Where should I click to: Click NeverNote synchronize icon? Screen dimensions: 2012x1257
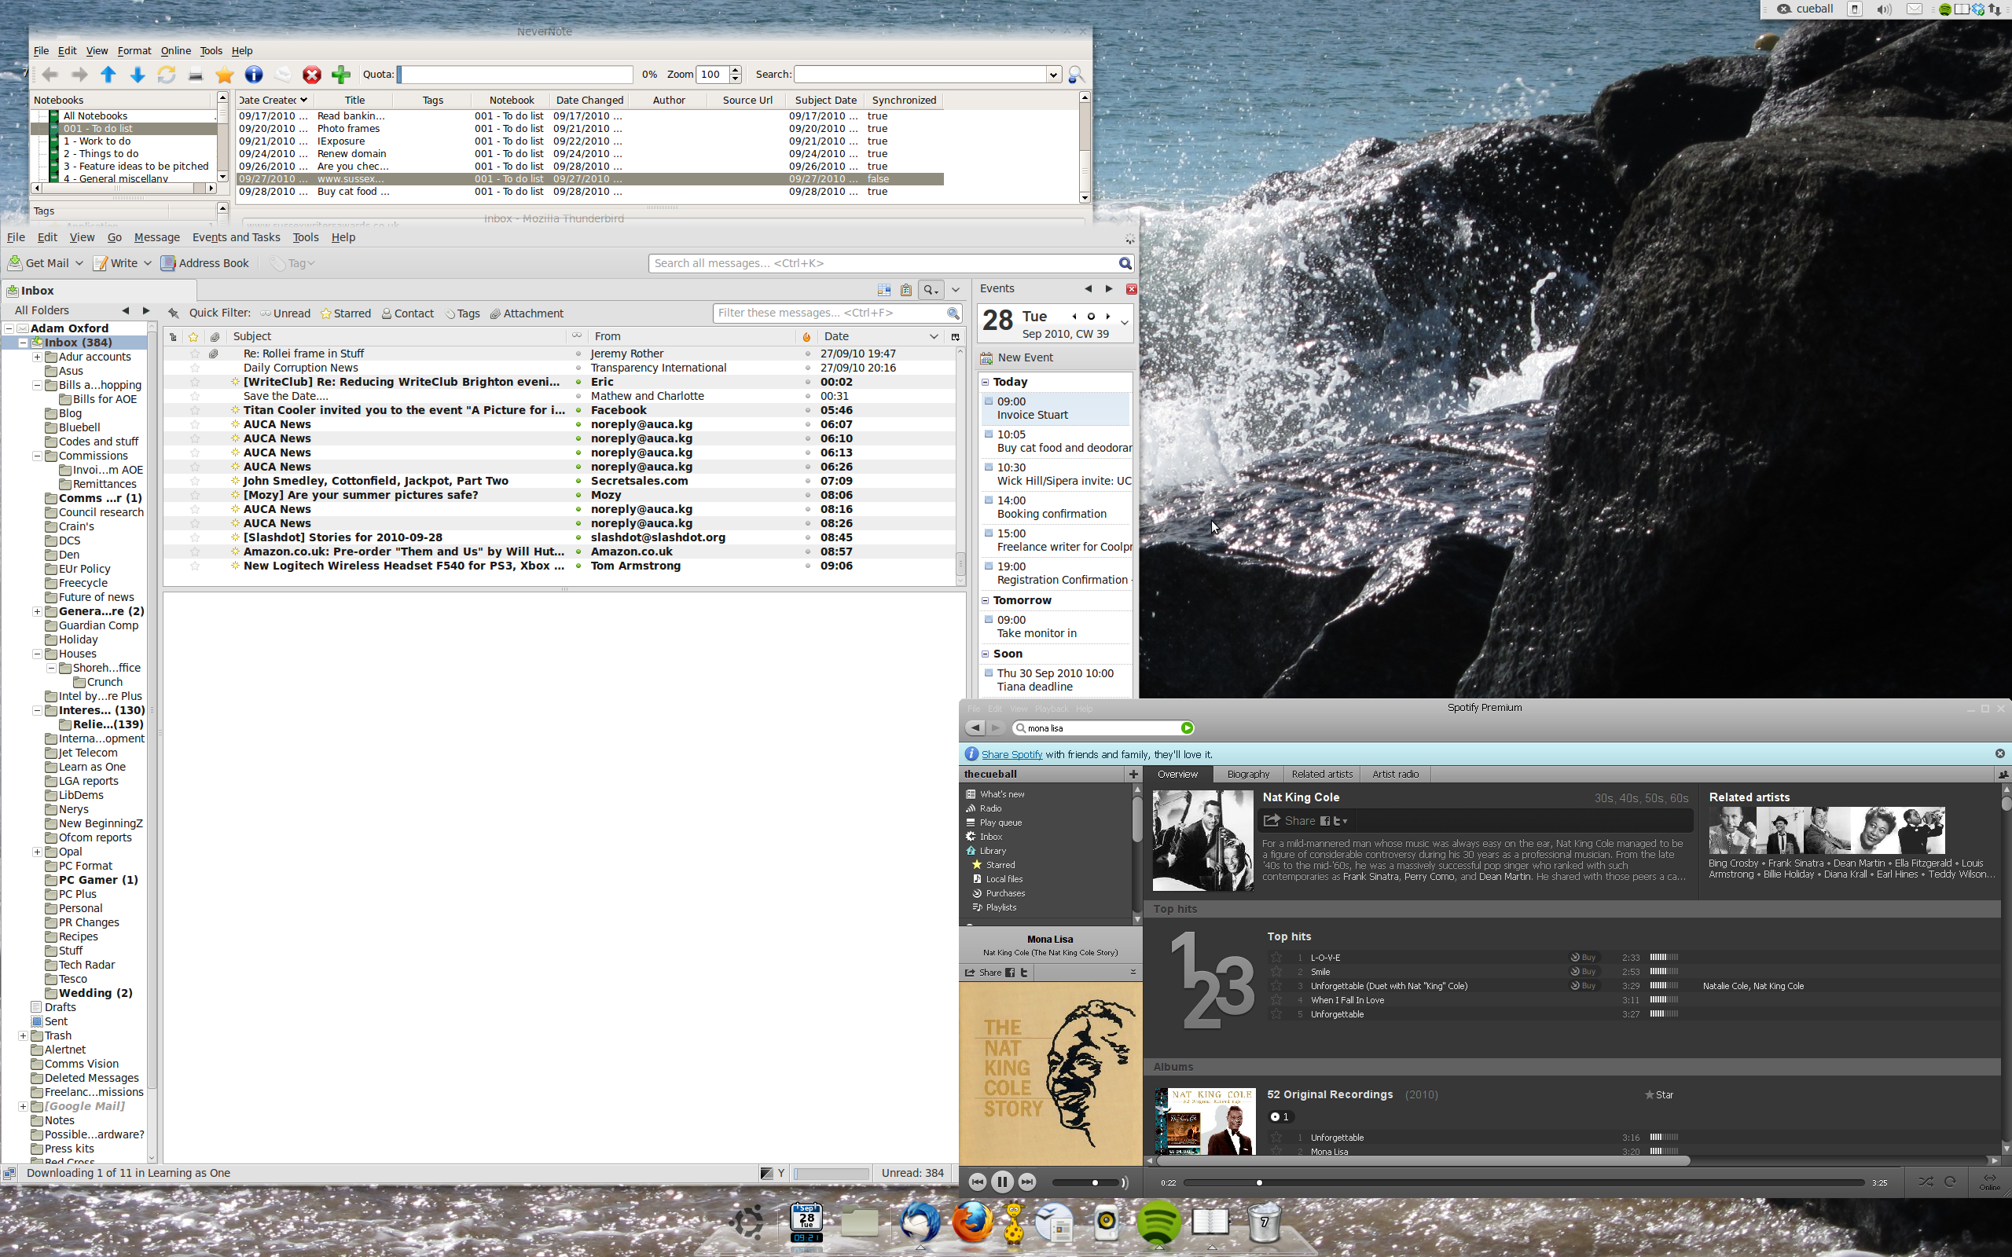[167, 75]
